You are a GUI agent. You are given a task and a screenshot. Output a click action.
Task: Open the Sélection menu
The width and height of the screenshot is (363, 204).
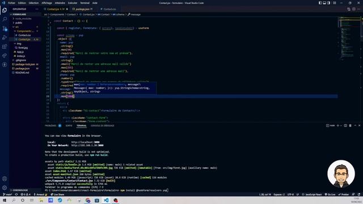point(34,3)
